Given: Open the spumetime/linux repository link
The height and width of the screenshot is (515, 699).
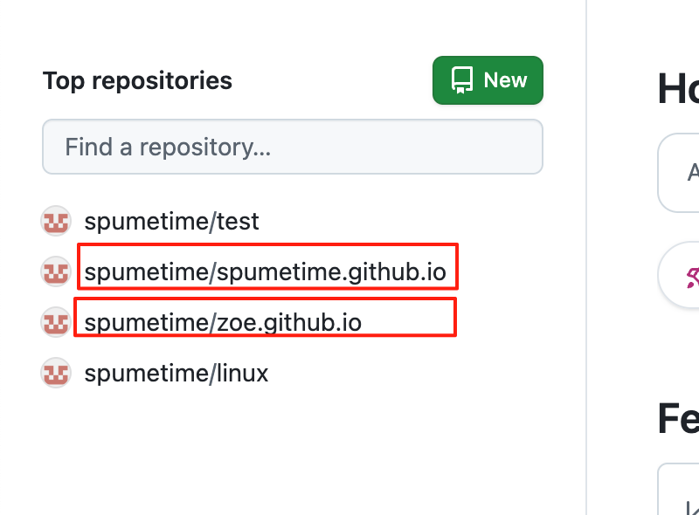Looking at the screenshot, I should point(176,373).
